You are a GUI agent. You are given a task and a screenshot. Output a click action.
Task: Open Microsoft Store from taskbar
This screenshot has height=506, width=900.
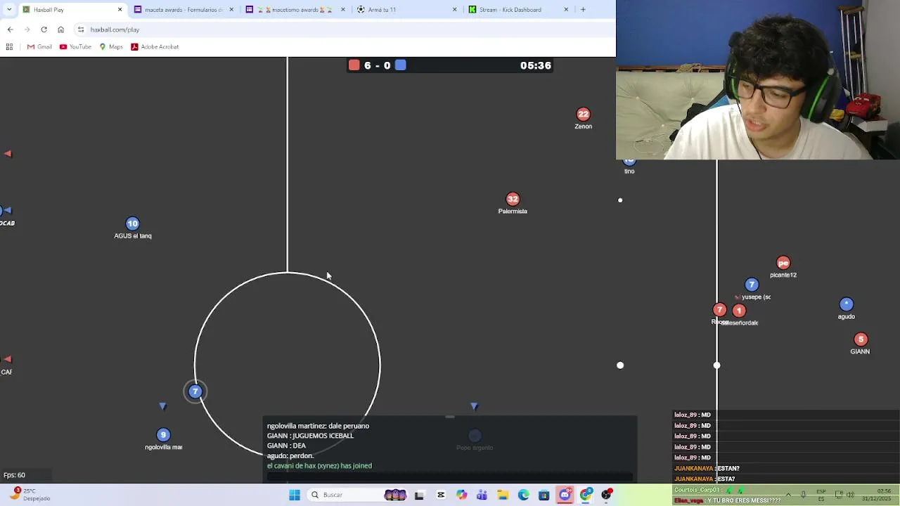tap(544, 495)
